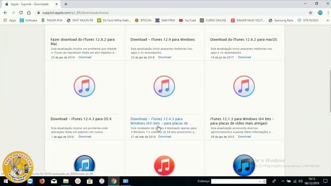Open the Samsung Parts bookmark
331x186 pixels.
(x=281, y=21)
